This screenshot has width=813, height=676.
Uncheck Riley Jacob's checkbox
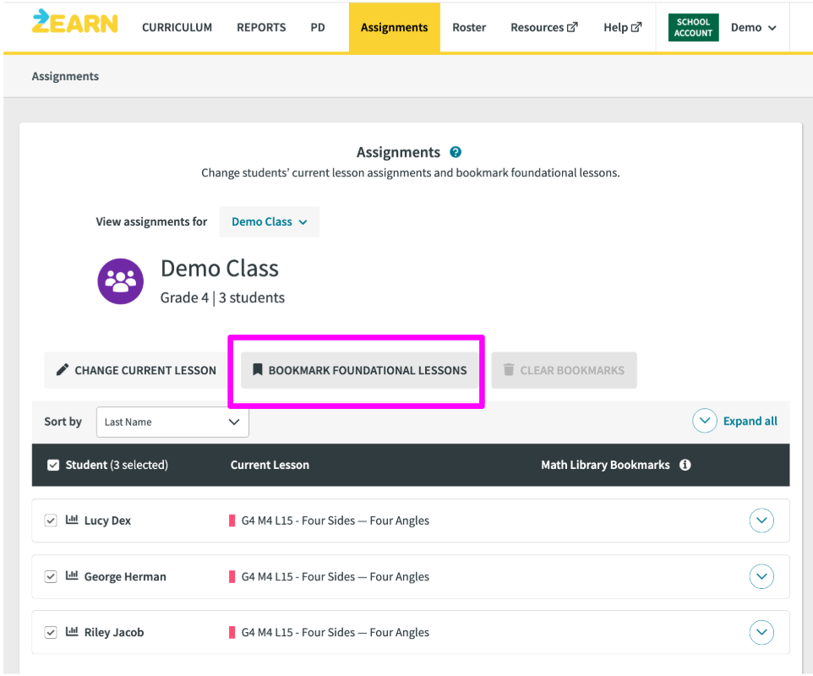pyautogui.click(x=51, y=632)
